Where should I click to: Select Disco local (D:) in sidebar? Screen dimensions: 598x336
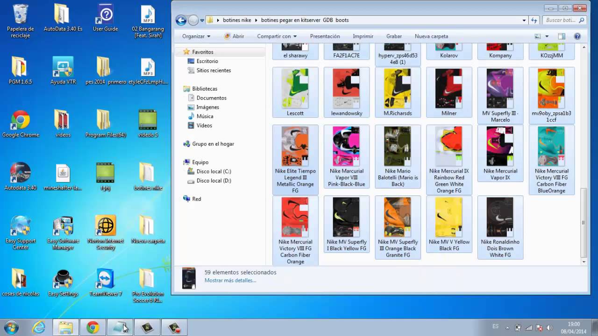click(214, 181)
